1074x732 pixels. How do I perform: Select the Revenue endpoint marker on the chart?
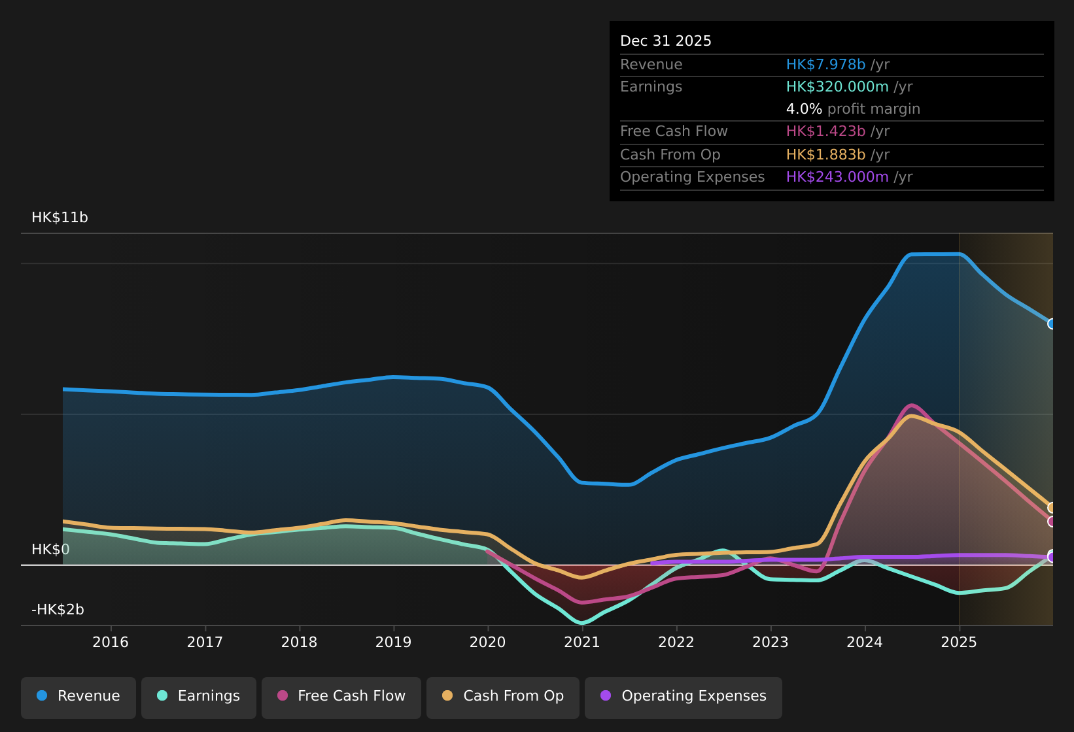pos(1051,324)
